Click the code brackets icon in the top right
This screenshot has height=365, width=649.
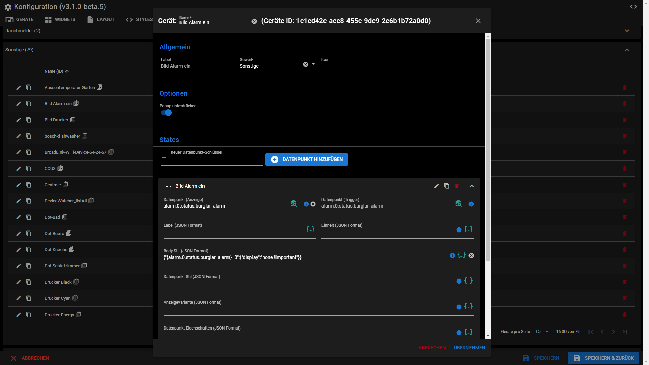pyautogui.click(x=633, y=7)
